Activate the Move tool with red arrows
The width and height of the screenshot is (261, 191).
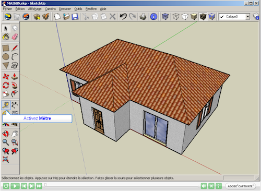pos(6,76)
